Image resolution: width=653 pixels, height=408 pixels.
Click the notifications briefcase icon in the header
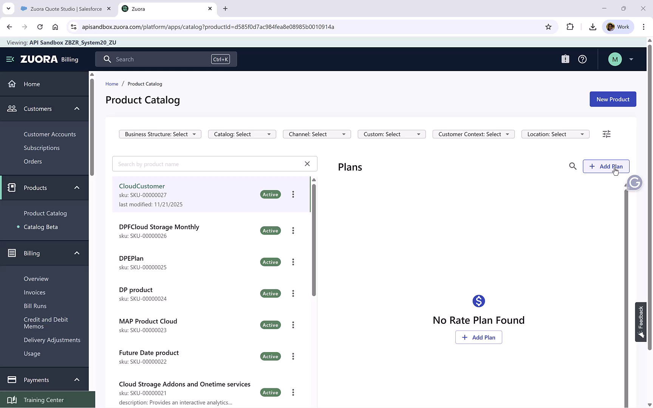point(565,59)
